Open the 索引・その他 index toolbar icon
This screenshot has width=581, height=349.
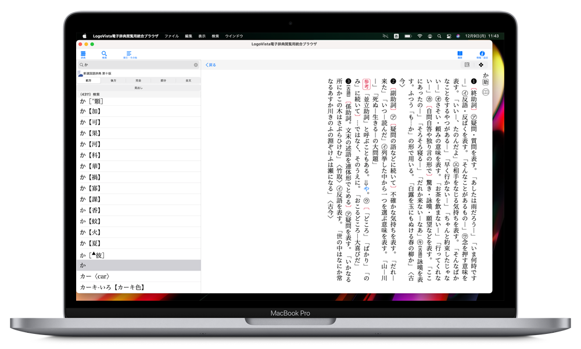point(130,55)
